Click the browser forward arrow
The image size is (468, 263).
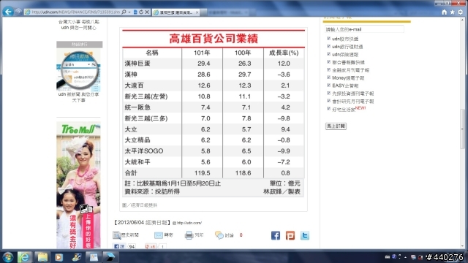coord(18,12)
